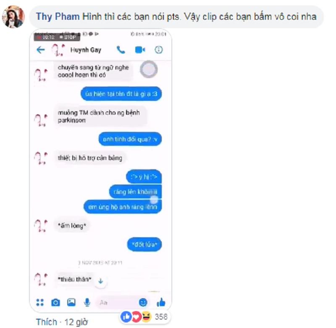The height and width of the screenshot is (328, 336).
Task: Open the conversation info icon
Action: click(x=159, y=50)
